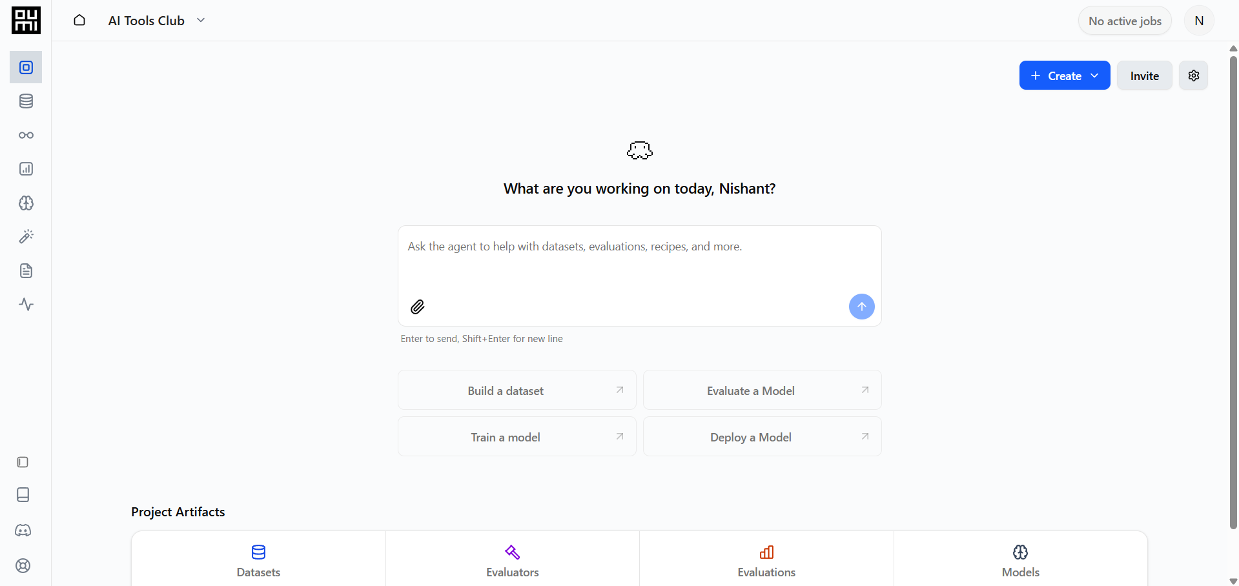Viewport: 1239px width, 586px height.
Task: Open the Datasets panel from the sidebar
Action: [x=26, y=101]
